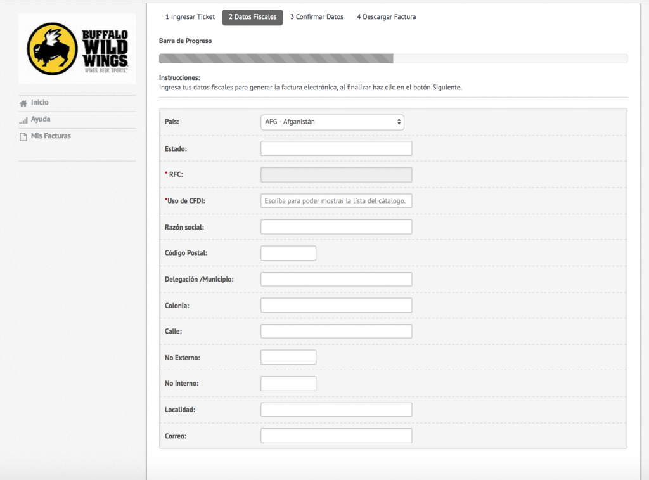This screenshot has width=649, height=480.
Task: Click the 'País:' field label
Action: 172,122
